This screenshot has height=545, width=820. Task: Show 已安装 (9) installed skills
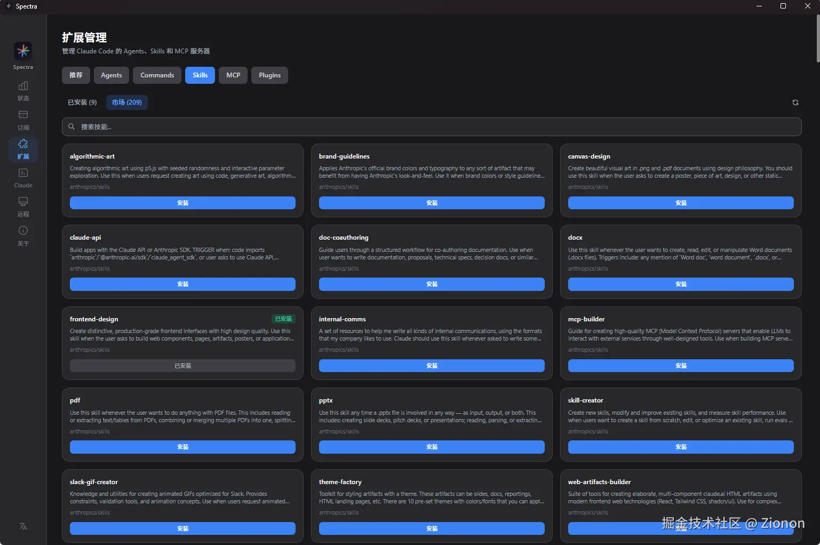tap(82, 102)
